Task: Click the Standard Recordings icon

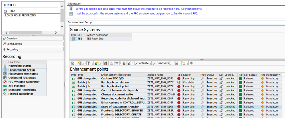Action: 5,90
